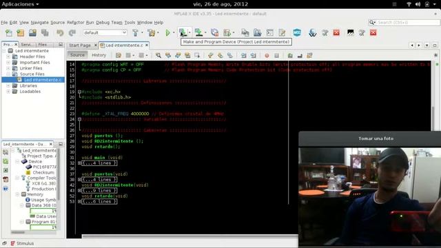This screenshot has height=248, width=441.
Task: Click the Open Project toolbar icon
Action: pos(32,32)
